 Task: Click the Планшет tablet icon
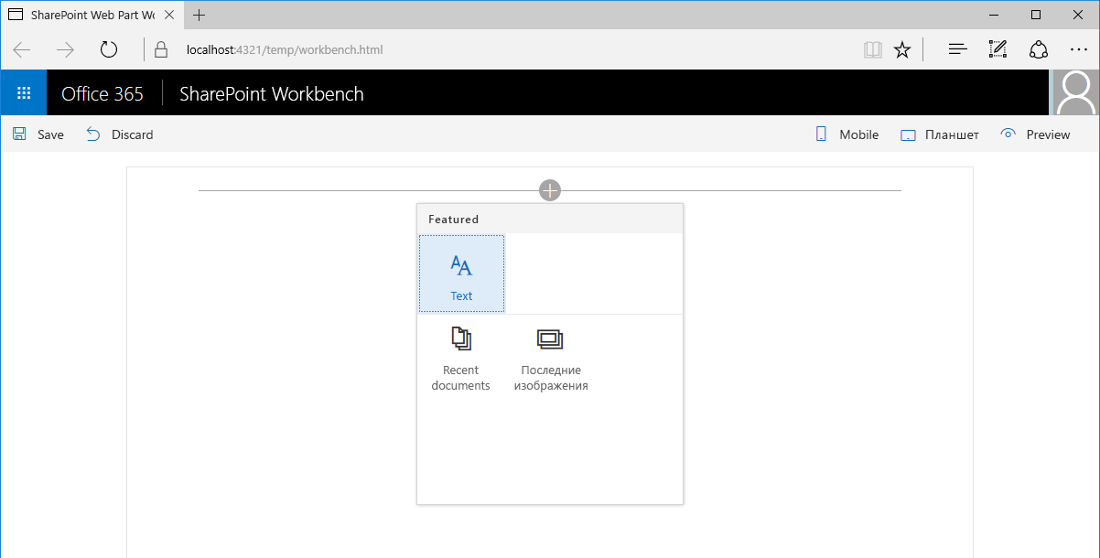[908, 135]
